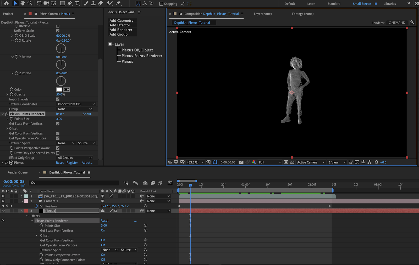Select the Brush tool

[x=86, y=3]
